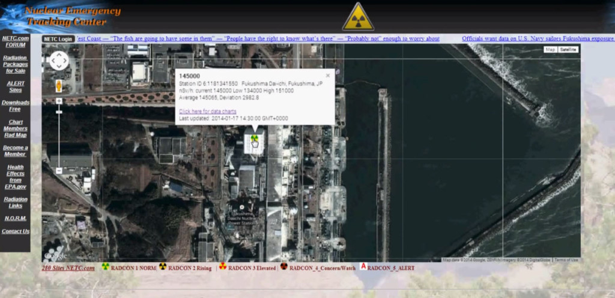Click 'RADCON 3 Elevated' legend label
The image size is (615, 298).
(252, 268)
